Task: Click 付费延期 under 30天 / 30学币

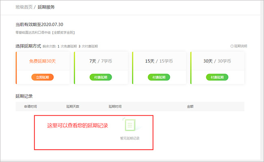Action: coord(217,77)
